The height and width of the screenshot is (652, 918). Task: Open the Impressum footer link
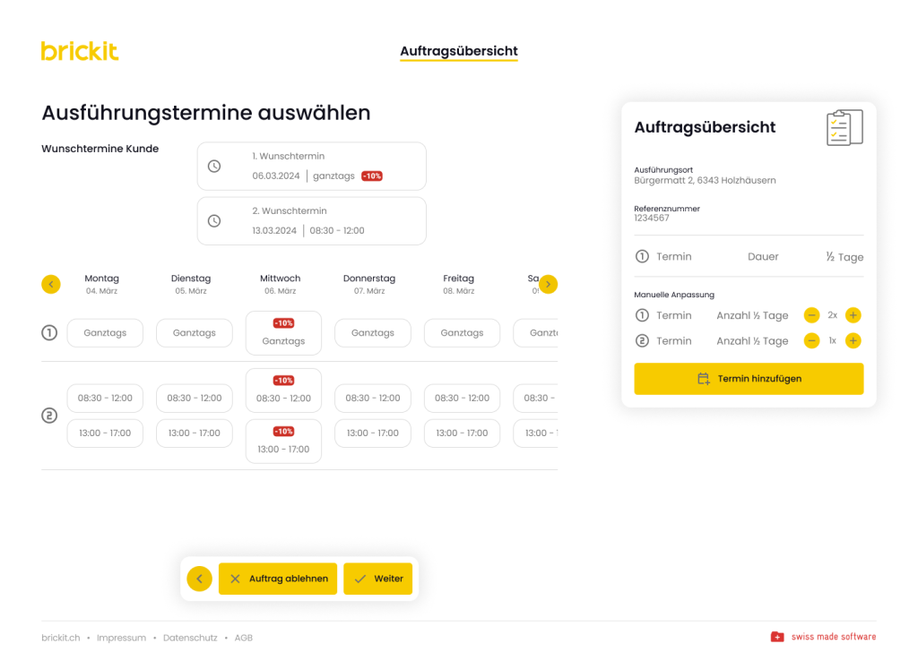point(121,638)
